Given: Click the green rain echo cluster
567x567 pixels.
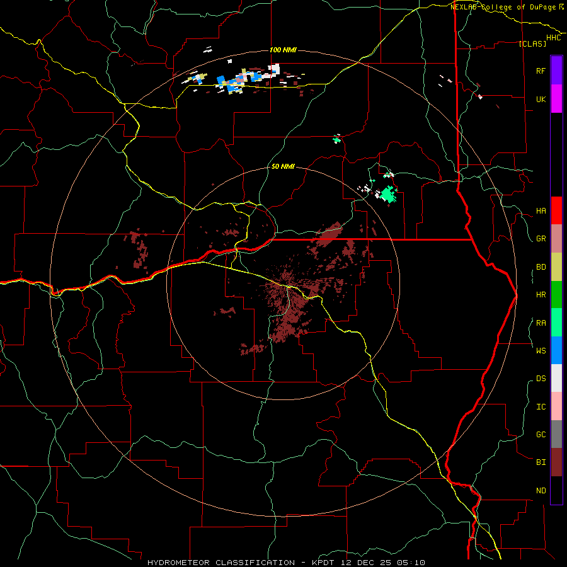Looking at the screenshot, I should click(387, 194).
